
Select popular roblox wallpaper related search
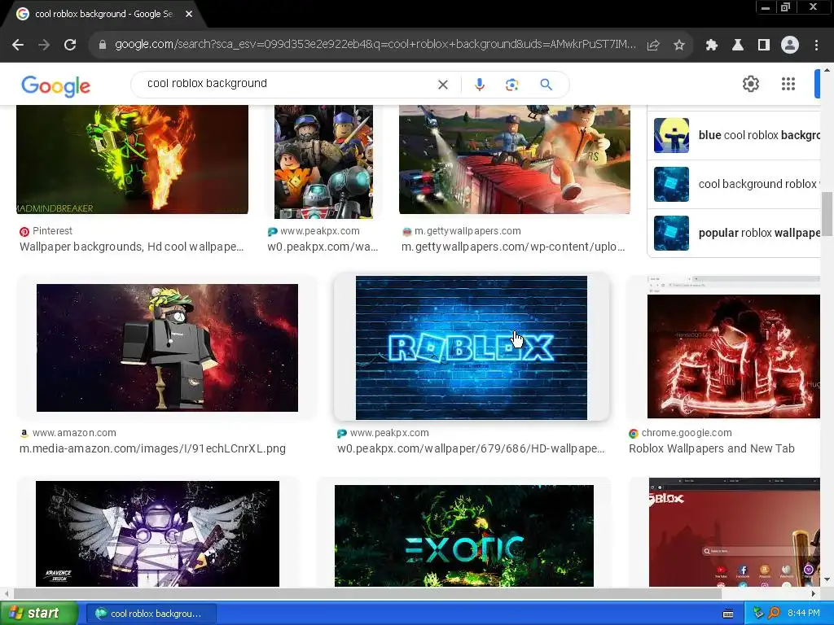tap(734, 233)
